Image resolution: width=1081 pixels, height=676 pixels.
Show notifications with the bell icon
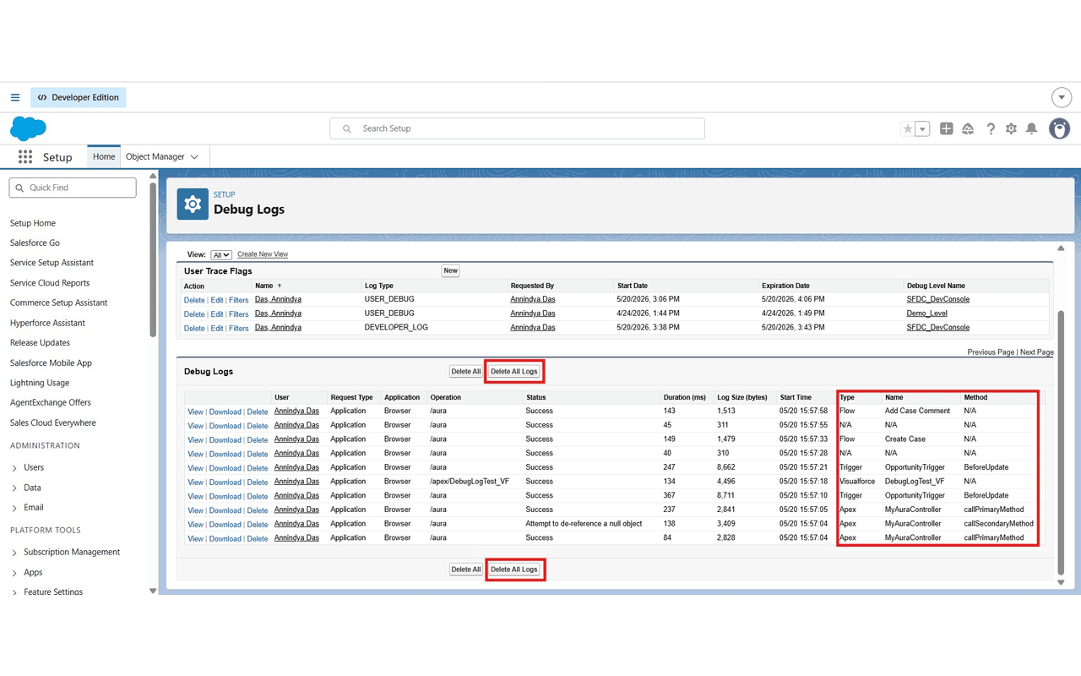[1031, 128]
